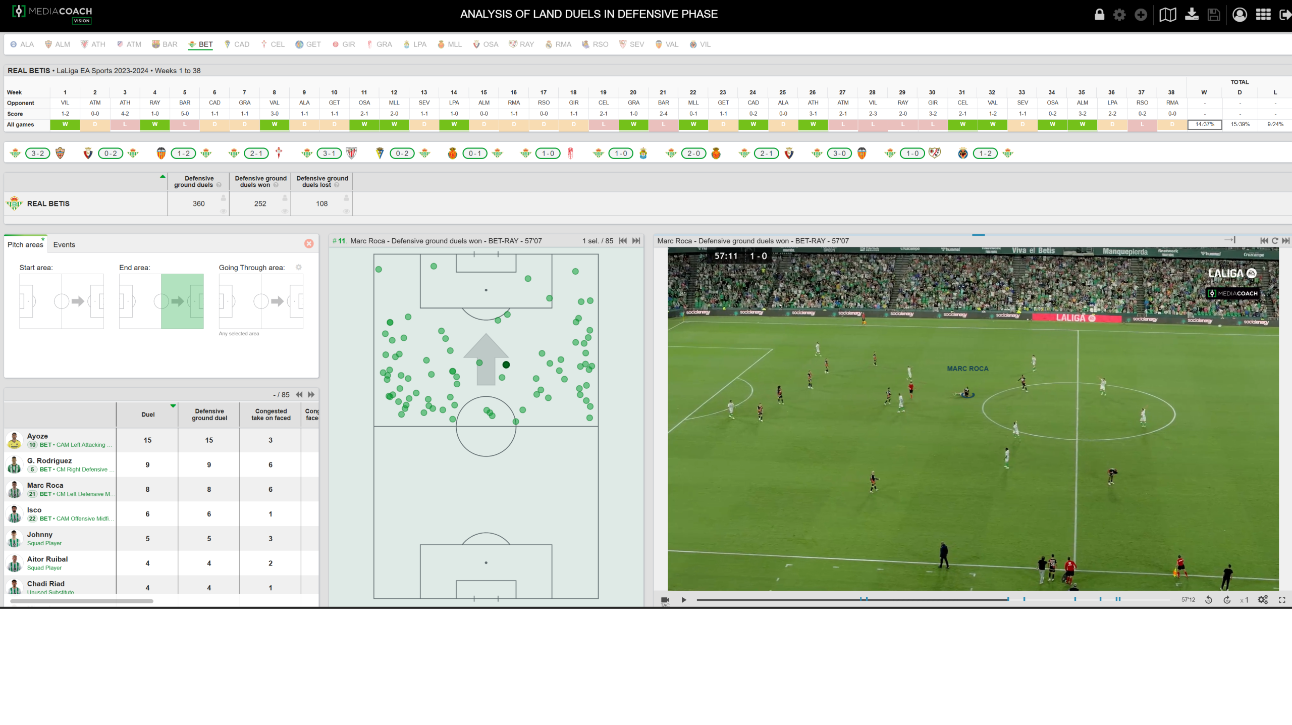1292x725 pixels.
Task: Skip the video forward 10 seconds
Action: (x=1227, y=600)
